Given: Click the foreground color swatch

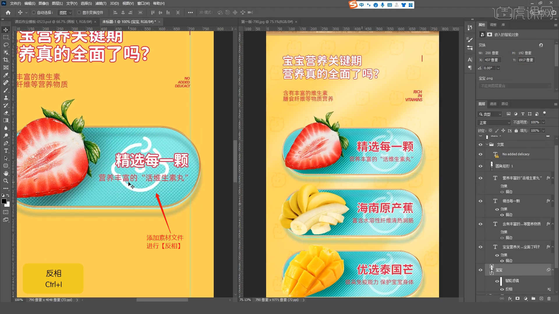Looking at the screenshot, I should click(x=4, y=201).
